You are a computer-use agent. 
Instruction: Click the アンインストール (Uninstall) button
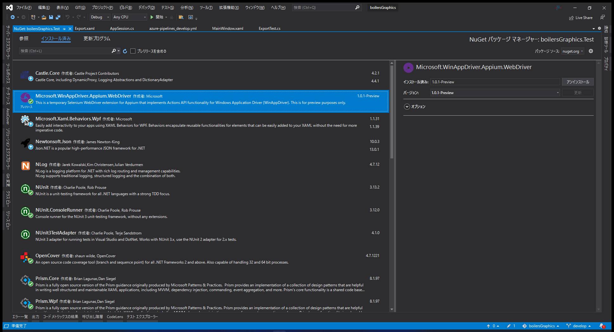pos(578,82)
